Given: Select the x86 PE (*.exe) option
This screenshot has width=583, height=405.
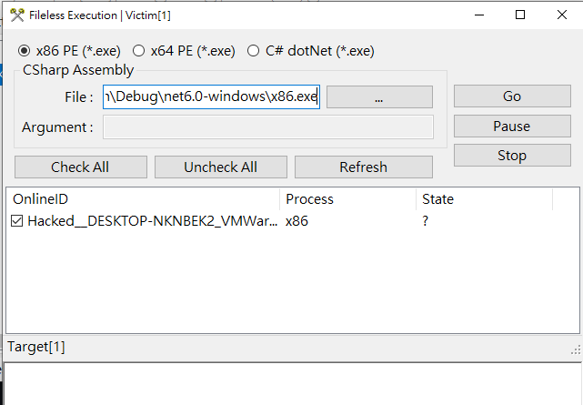Looking at the screenshot, I should pyautogui.click(x=24, y=51).
